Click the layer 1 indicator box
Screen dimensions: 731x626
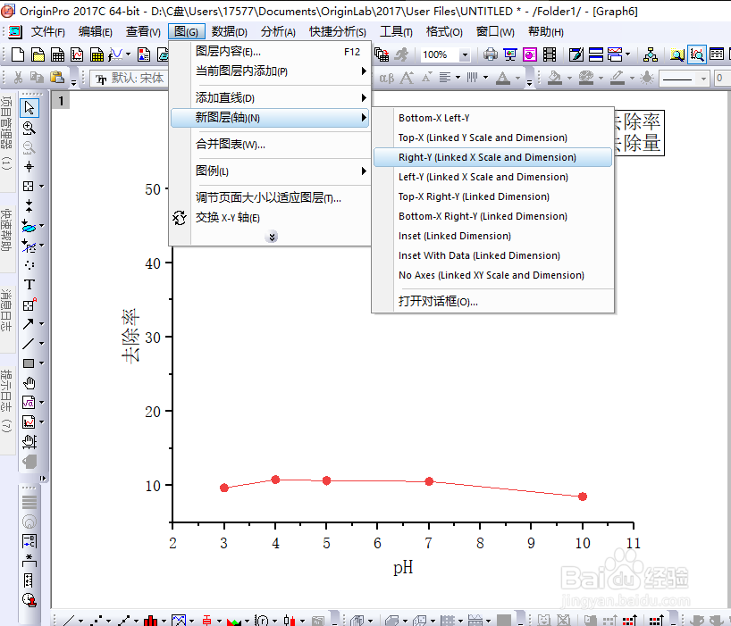(x=61, y=101)
